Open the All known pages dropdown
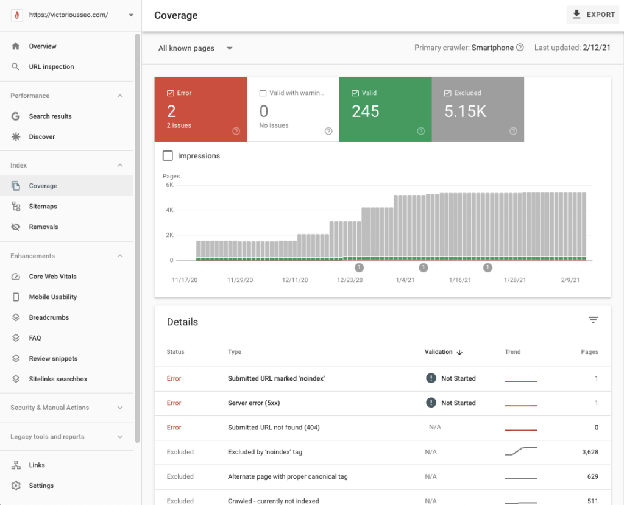This screenshot has width=624, height=505. 195,48
